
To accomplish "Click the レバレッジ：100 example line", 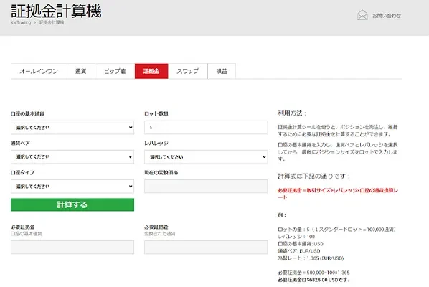I will 296,237.
